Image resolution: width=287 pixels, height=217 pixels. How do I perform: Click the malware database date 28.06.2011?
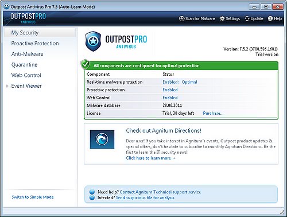coord(172,106)
